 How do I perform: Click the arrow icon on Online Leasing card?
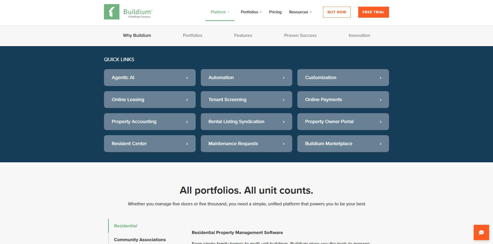[x=187, y=100]
